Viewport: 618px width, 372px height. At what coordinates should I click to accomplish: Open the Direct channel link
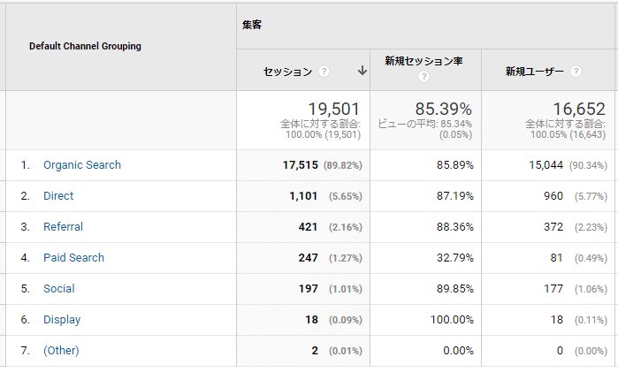coord(58,196)
